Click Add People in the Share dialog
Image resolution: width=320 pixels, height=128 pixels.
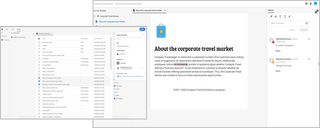point(123,63)
